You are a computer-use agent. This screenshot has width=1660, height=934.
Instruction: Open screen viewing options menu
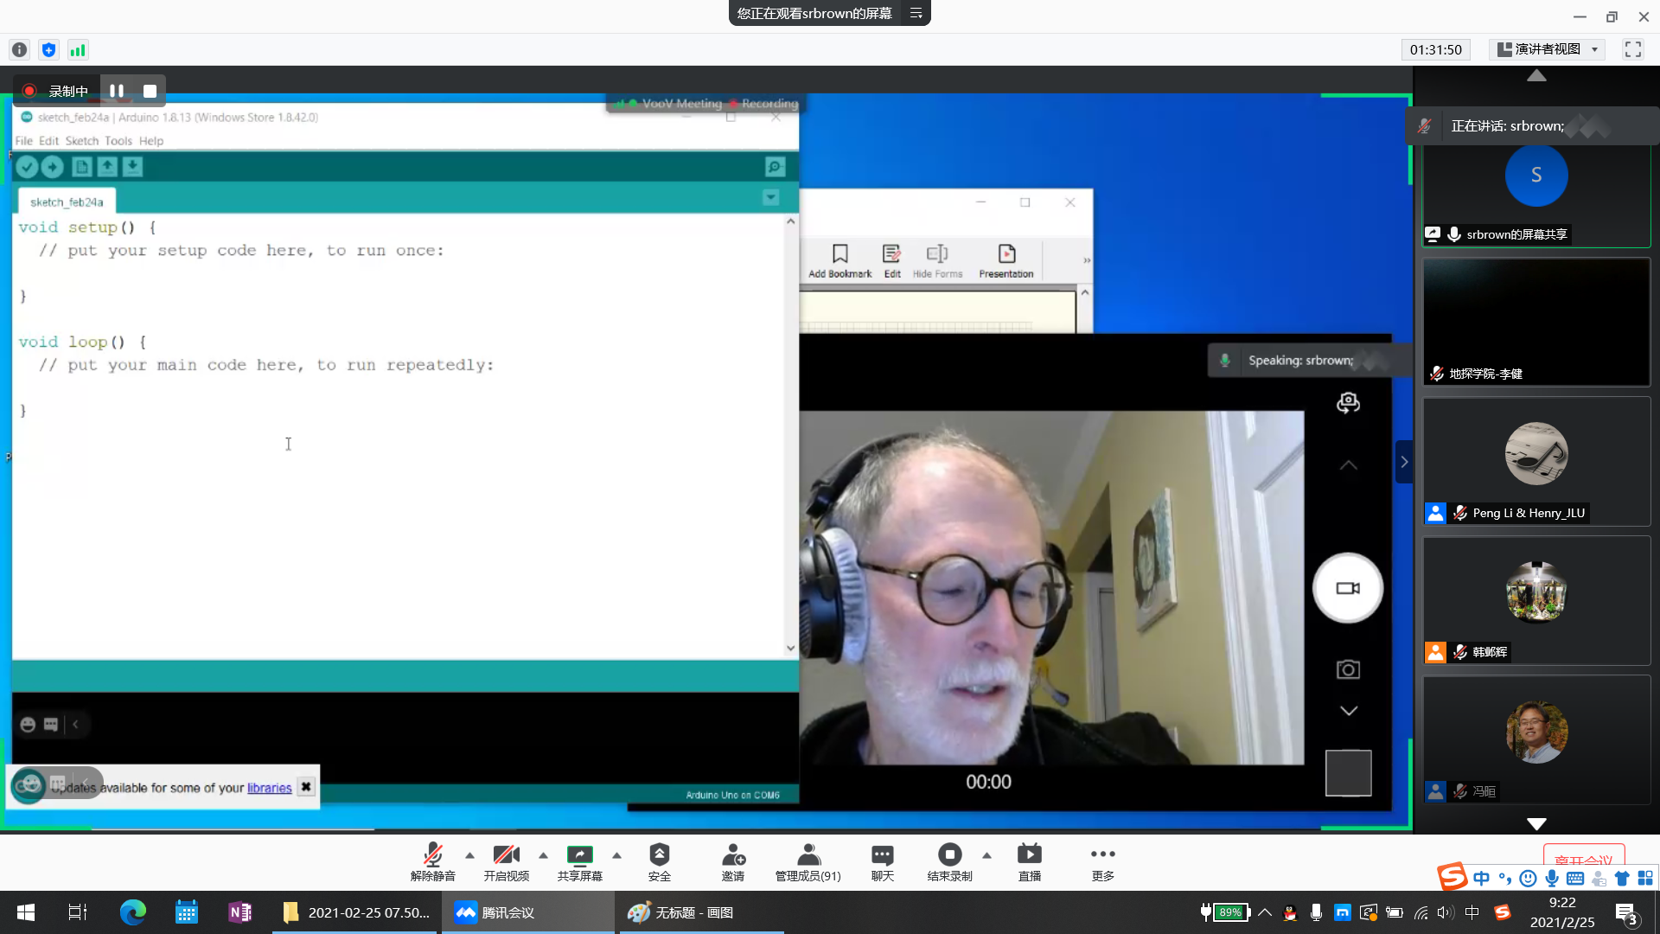pyautogui.click(x=916, y=13)
